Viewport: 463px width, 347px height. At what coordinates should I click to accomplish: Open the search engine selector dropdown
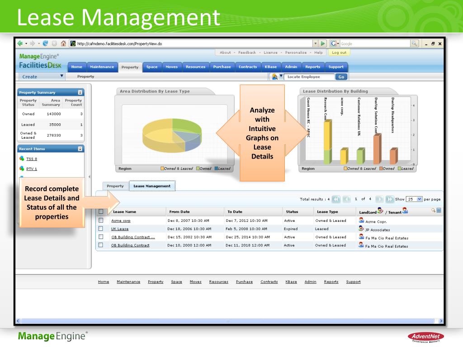coord(338,44)
